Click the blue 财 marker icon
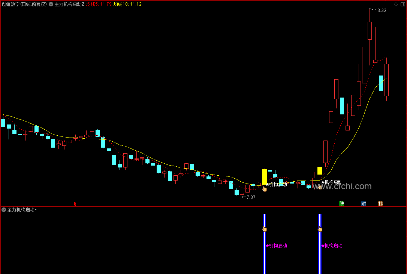The height and width of the screenshot is (274, 407). click(364, 204)
